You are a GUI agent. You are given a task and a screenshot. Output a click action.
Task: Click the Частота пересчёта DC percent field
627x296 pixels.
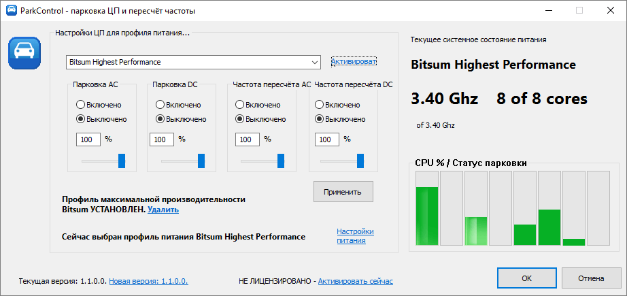(327, 139)
